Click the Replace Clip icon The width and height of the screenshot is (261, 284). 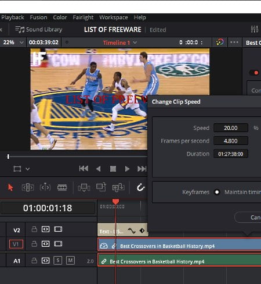click(x=118, y=187)
